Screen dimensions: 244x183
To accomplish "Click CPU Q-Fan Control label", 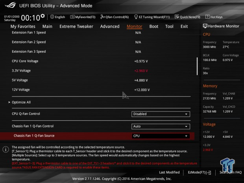I will 26,114.
